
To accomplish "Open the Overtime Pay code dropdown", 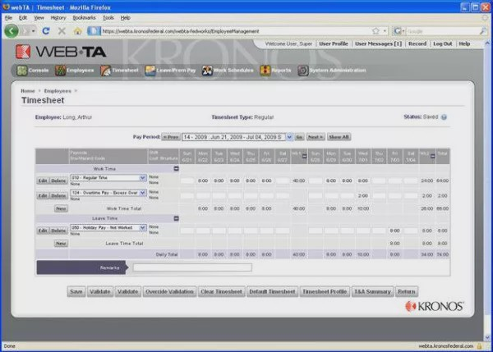I will pos(143,193).
